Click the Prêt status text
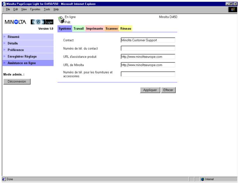This screenshot has width=239, height=183. click(67, 22)
